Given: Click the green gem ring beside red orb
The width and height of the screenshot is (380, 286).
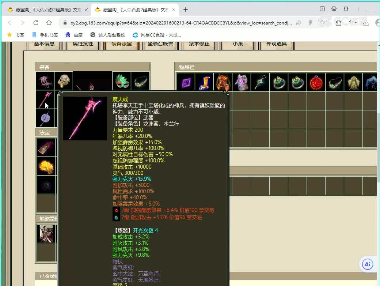Looking at the screenshot, I should (297, 83).
